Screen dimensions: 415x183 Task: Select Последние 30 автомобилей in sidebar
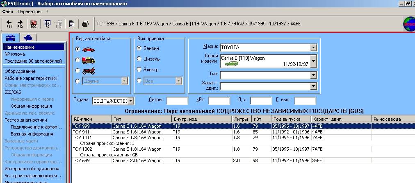pyautogui.click(x=33, y=61)
